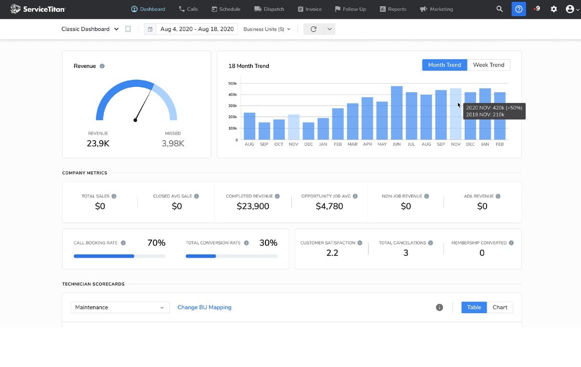The height and width of the screenshot is (367, 581).
Task: Open the Maintenance dropdown selector
Action: coord(120,307)
